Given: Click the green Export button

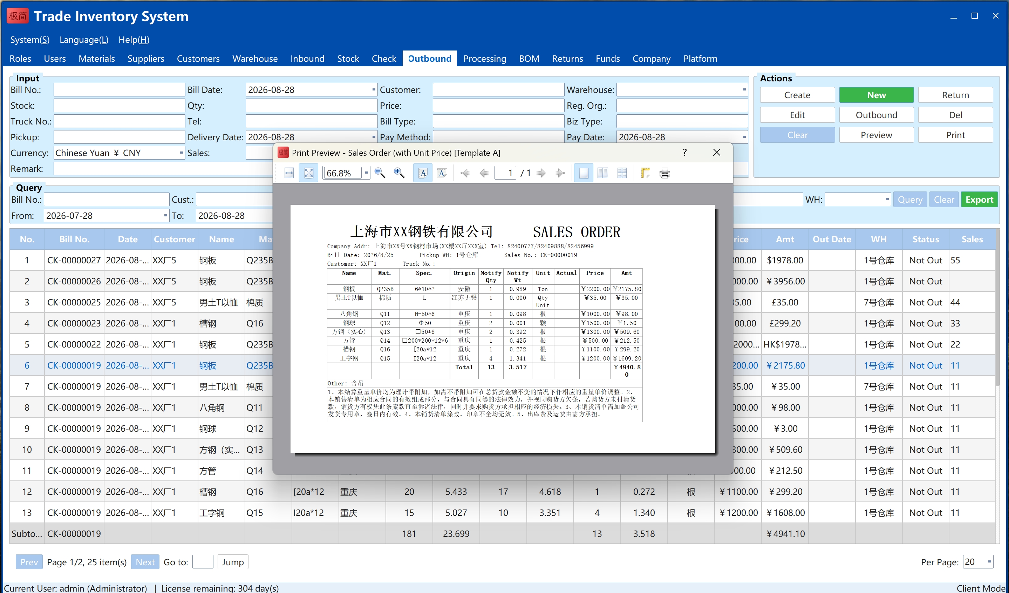Looking at the screenshot, I should 979,200.
